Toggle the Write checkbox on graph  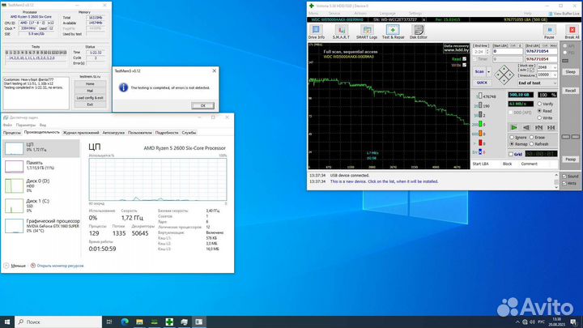click(464, 65)
